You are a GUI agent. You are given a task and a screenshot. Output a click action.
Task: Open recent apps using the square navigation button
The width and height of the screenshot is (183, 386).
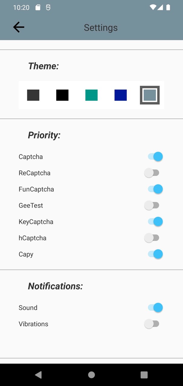[x=144, y=375]
